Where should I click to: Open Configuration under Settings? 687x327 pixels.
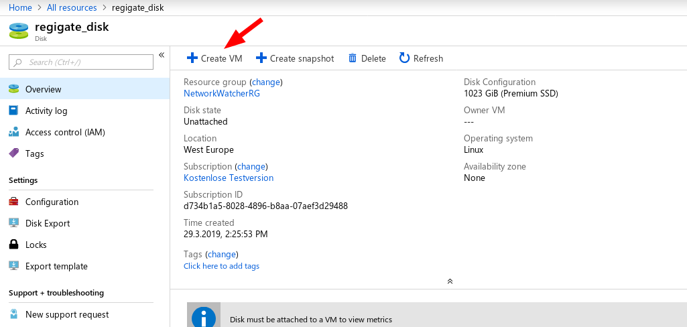click(x=85, y=202)
